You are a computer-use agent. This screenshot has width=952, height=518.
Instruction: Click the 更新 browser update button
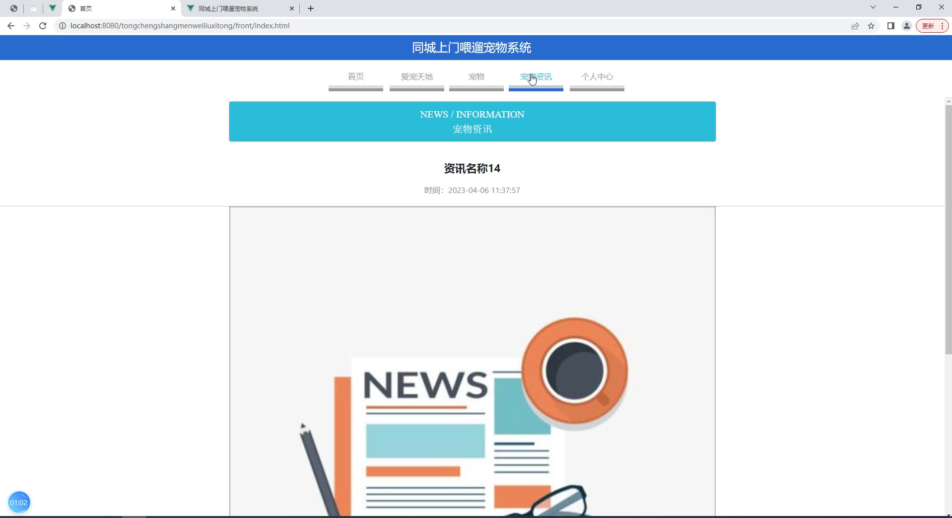pos(933,26)
